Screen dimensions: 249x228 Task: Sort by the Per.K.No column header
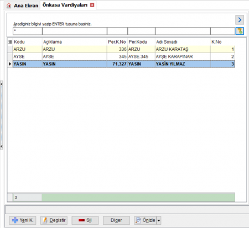(117, 42)
